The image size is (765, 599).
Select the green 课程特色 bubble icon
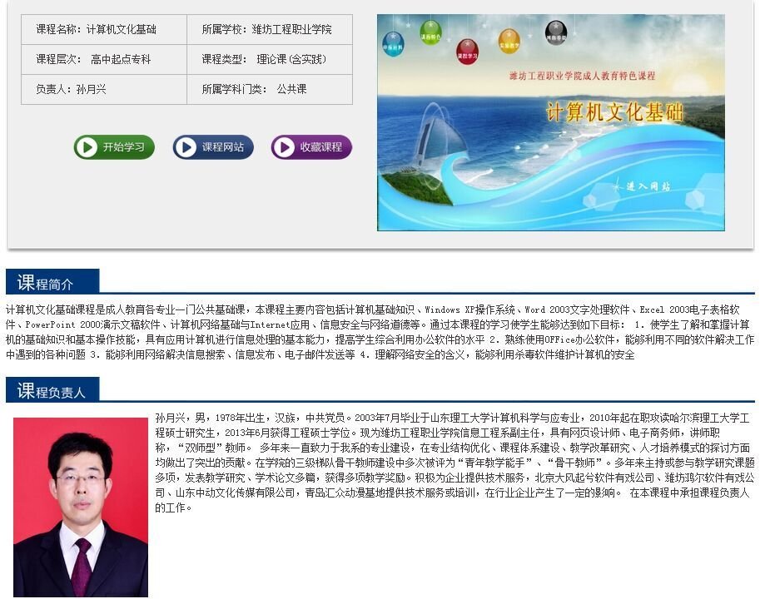click(x=430, y=33)
